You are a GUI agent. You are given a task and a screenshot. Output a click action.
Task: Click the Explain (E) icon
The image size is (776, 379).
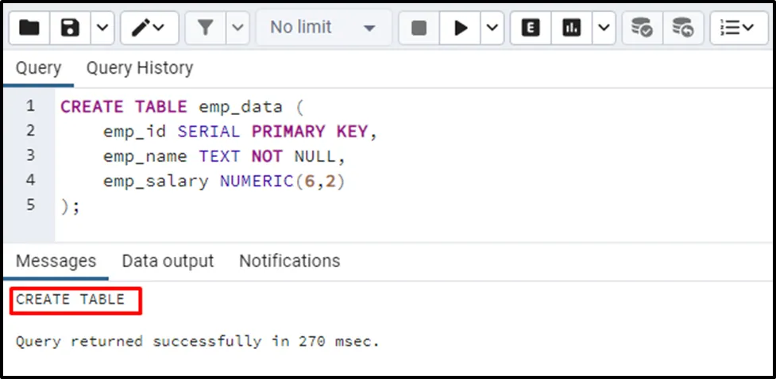(531, 28)
